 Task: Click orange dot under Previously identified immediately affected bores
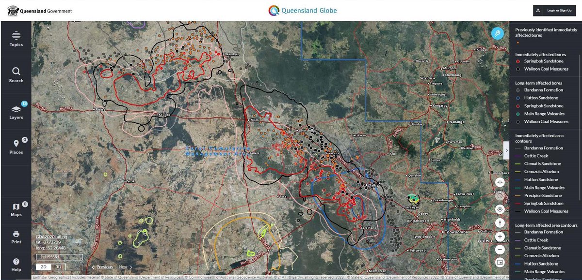coord(518,43)
